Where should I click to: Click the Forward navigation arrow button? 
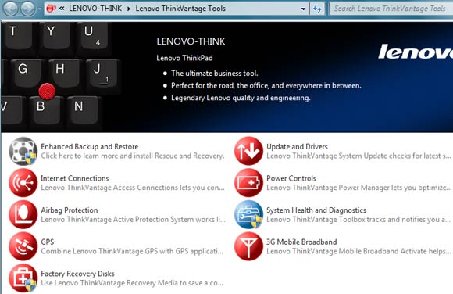click(x=28, y=9)
